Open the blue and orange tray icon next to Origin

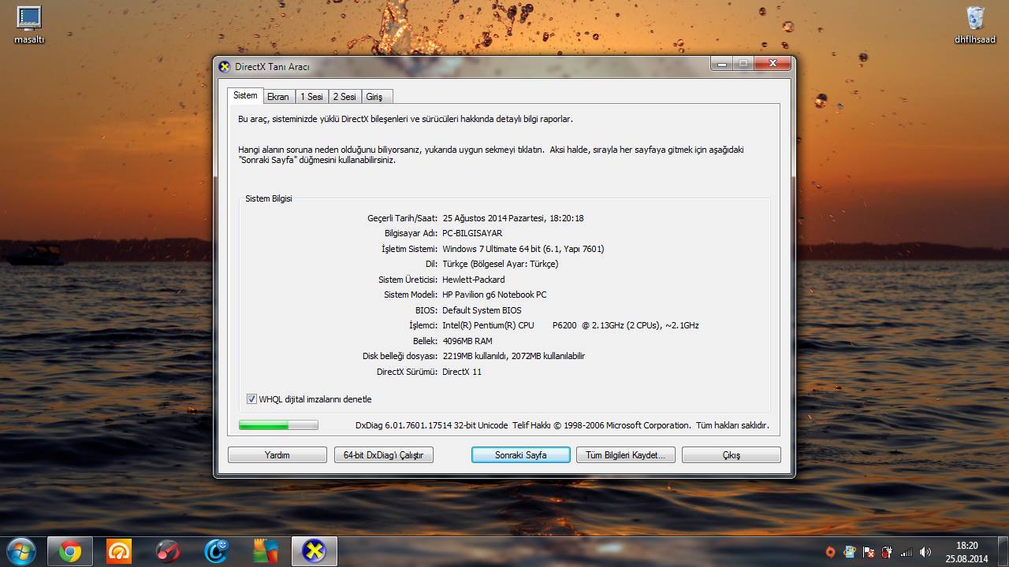[849, 552]
